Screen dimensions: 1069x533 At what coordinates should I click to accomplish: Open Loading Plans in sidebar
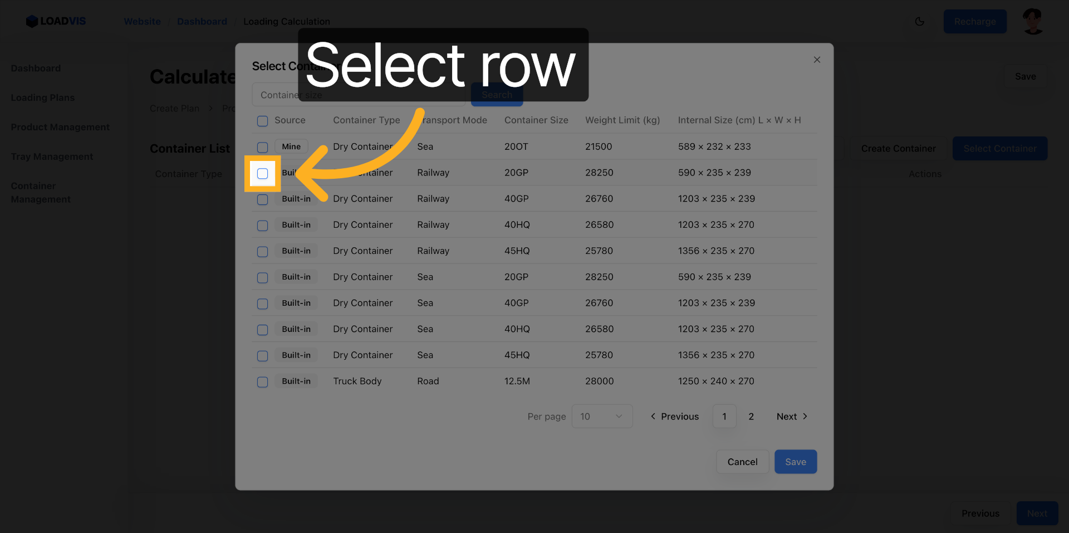pyautogui.click(x=43, y=97)
